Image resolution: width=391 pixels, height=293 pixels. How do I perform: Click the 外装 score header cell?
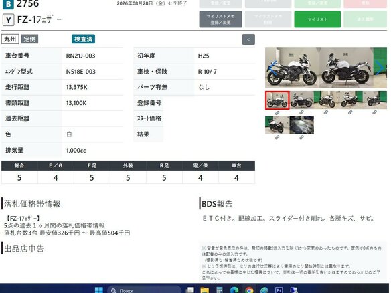click(x=128, y=165)
